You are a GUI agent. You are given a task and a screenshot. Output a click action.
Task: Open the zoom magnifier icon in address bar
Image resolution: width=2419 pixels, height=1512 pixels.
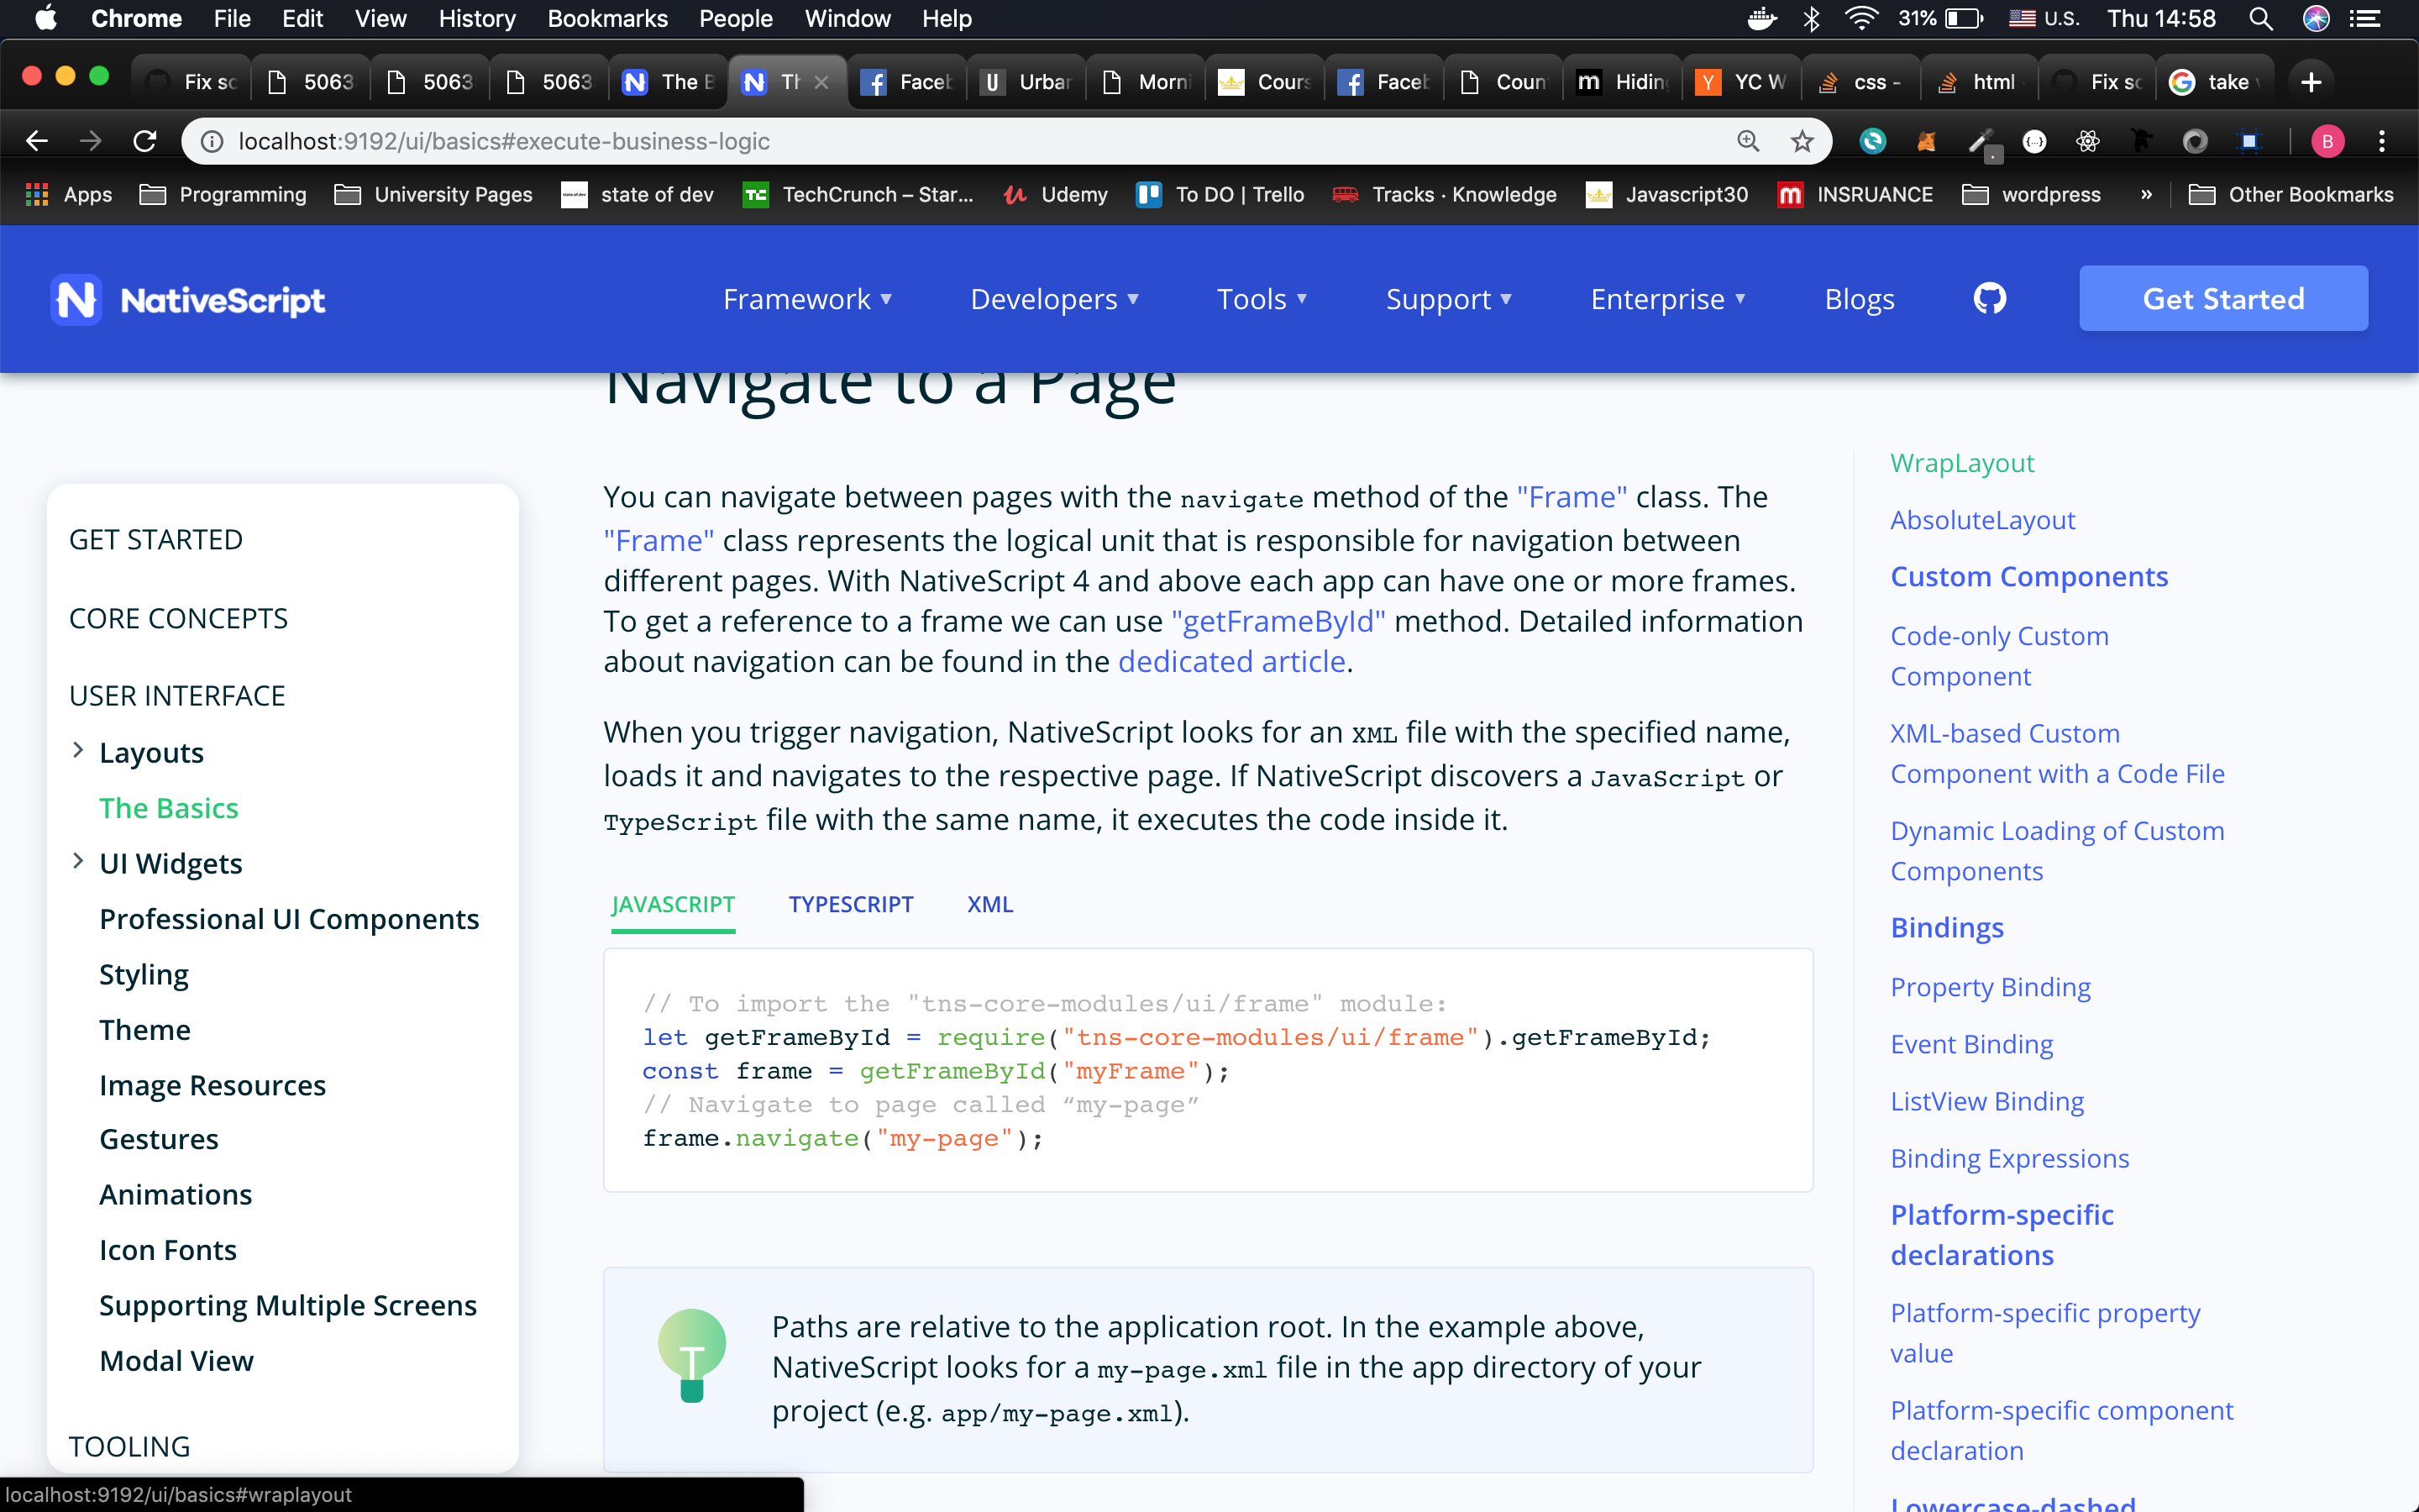pos(1747,141)
